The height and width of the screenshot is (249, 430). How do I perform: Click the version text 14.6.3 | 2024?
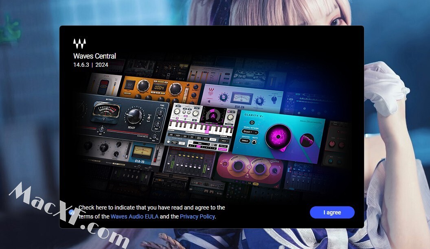pyautogui.click(x=91, y=65)
